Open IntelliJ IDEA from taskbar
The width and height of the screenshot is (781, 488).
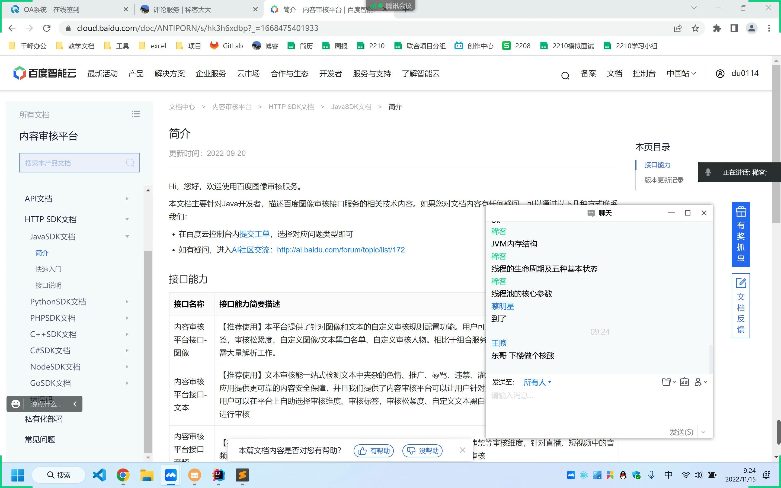[219, 475]
